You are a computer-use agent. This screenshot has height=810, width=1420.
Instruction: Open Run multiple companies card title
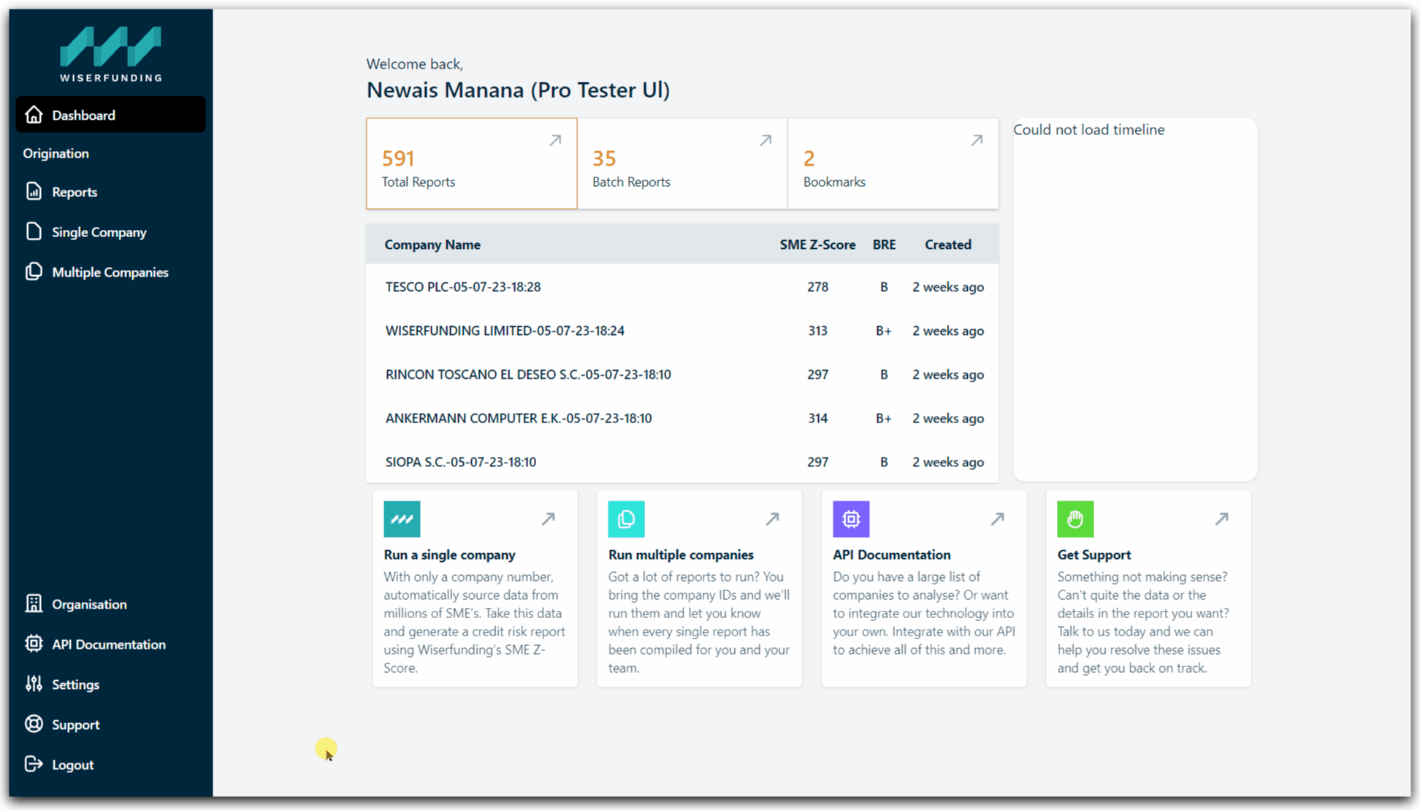(681, 555)
